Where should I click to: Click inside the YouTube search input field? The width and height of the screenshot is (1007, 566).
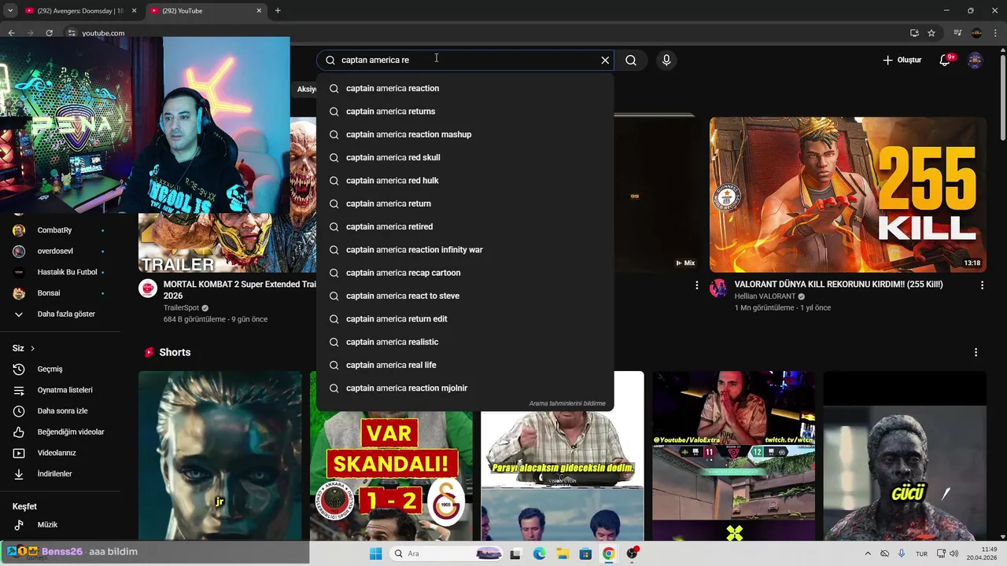(x=464, y=60)
